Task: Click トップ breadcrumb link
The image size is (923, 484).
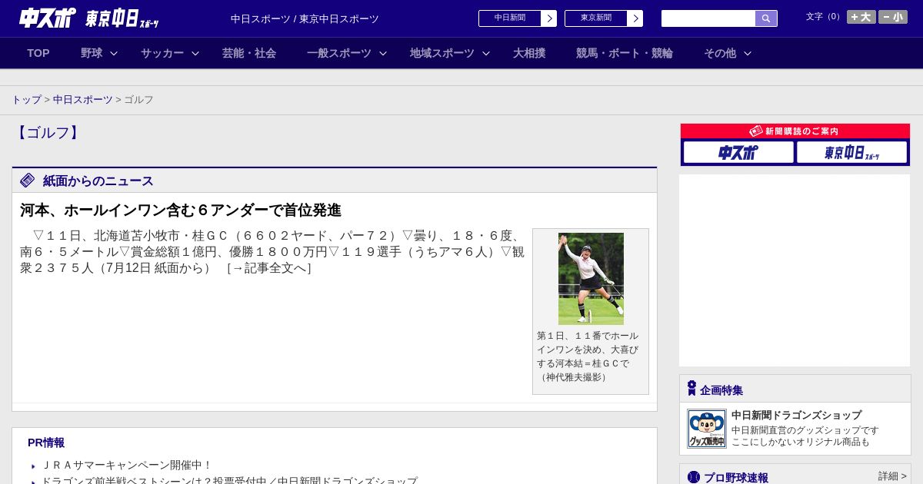Action: (x=27, y=100)
